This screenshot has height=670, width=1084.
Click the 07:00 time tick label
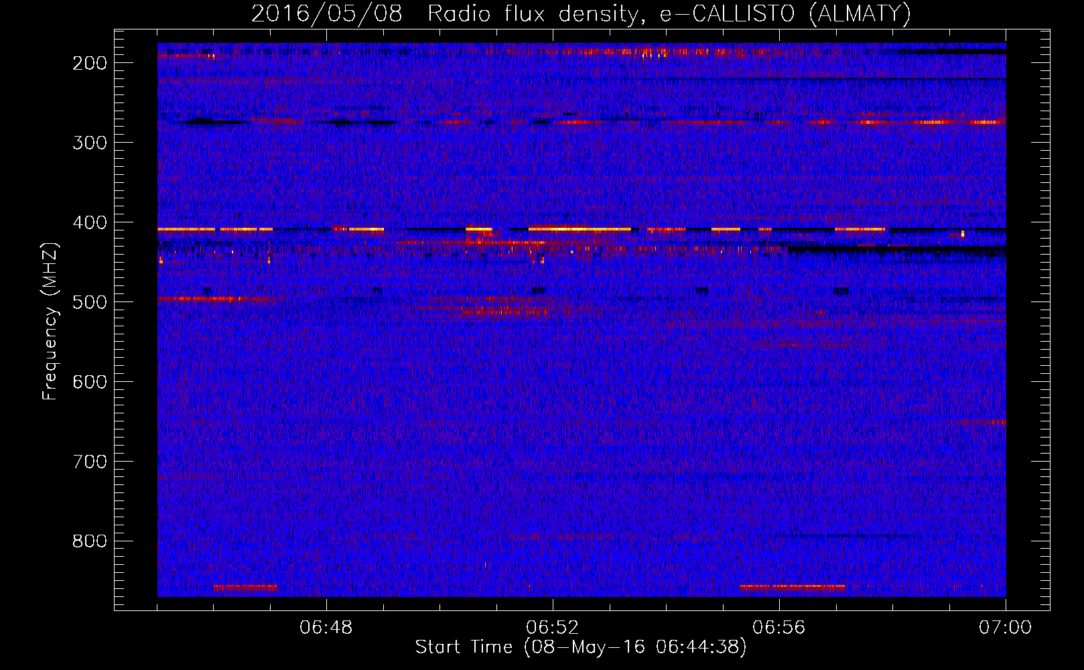(x=1006, y=628)
